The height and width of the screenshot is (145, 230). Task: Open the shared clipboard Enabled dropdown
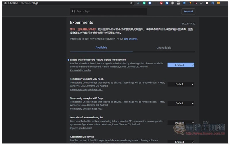pyautogui.click(x=181, y=65)
